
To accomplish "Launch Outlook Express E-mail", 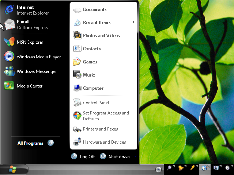I will [26, 24].
